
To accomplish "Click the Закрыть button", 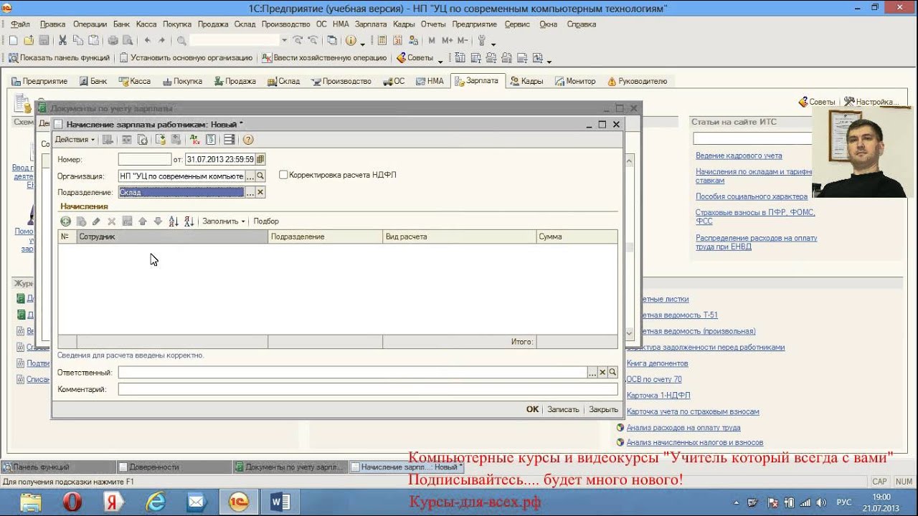I will [603, 409].
